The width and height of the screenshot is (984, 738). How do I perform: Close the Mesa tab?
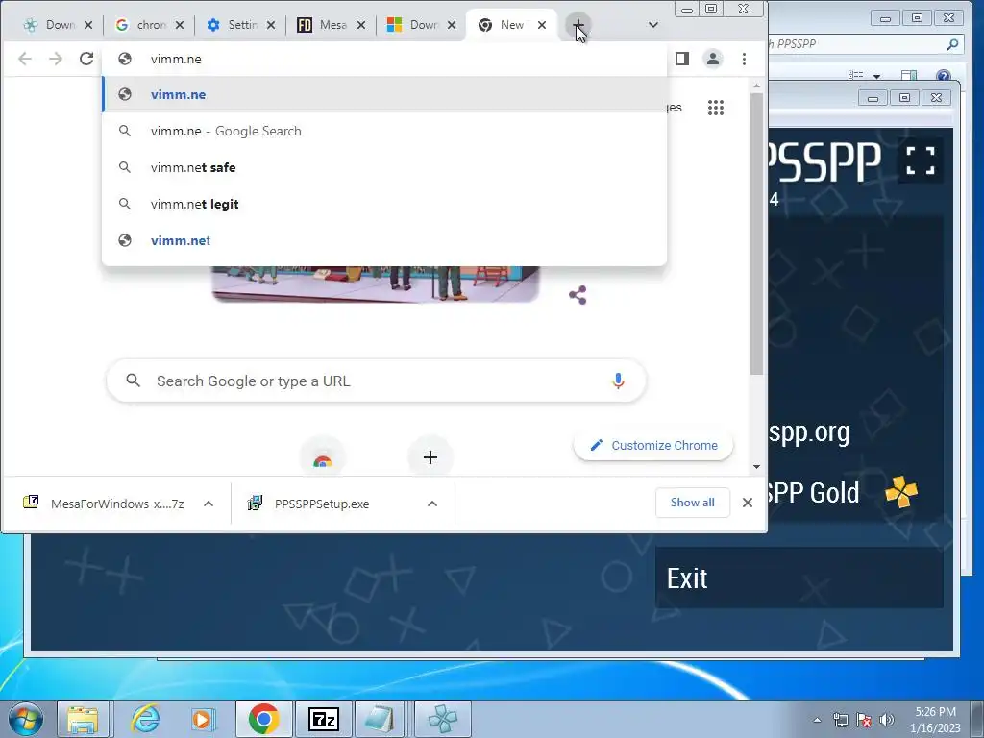tap(361, 25)
